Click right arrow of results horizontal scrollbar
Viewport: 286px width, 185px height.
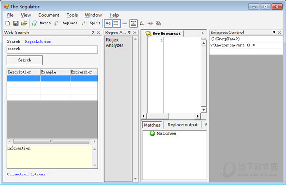[x=94, y=141]
